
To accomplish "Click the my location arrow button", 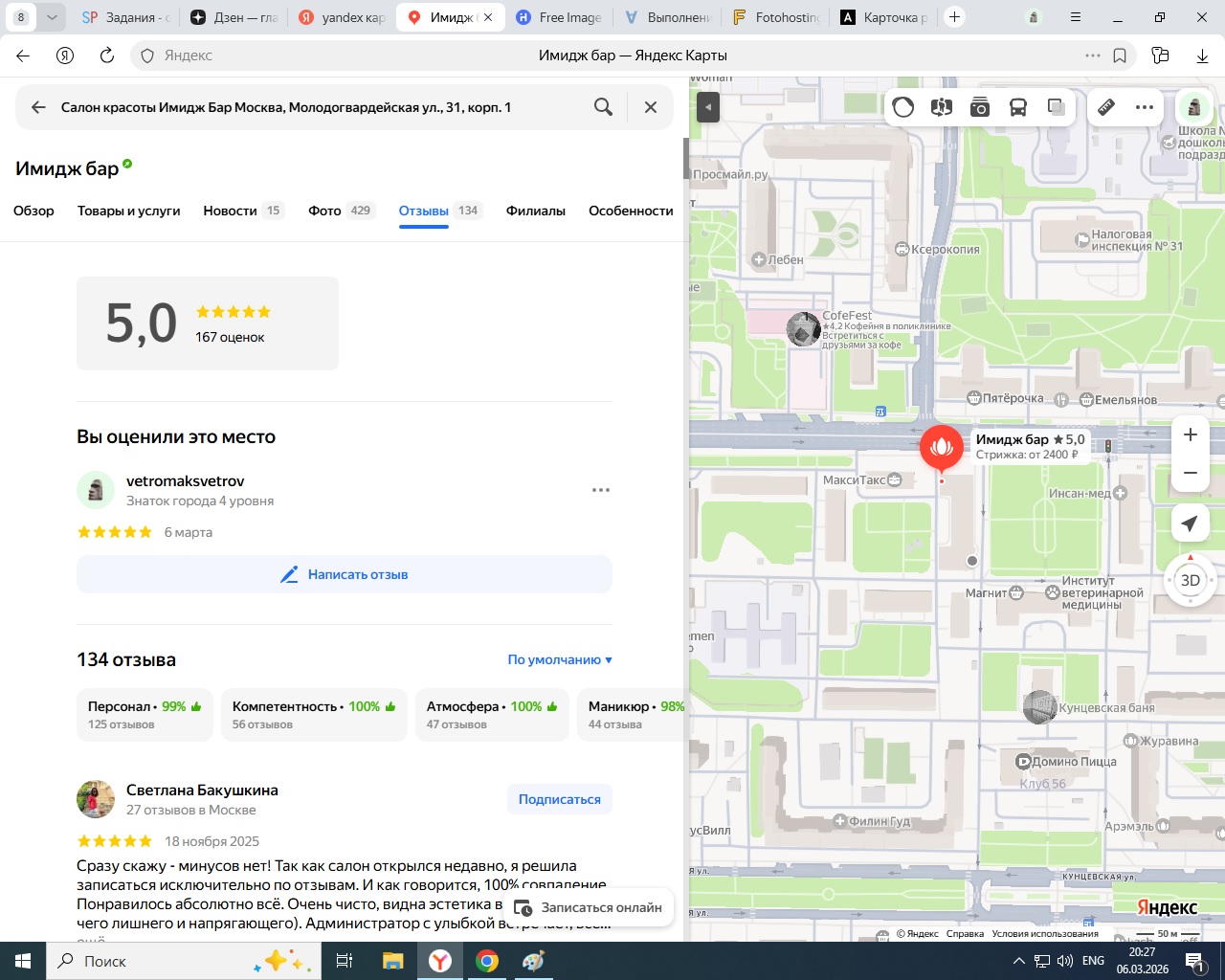I will pos(1190,523).
